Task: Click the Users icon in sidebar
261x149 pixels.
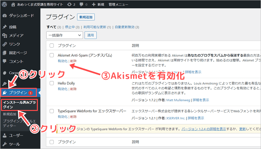Action: (x=5, y=136)
